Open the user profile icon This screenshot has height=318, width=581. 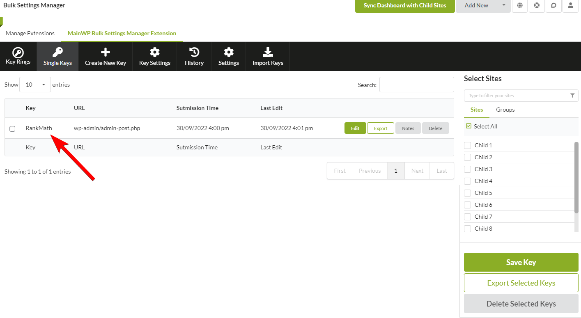coord(570,6)
